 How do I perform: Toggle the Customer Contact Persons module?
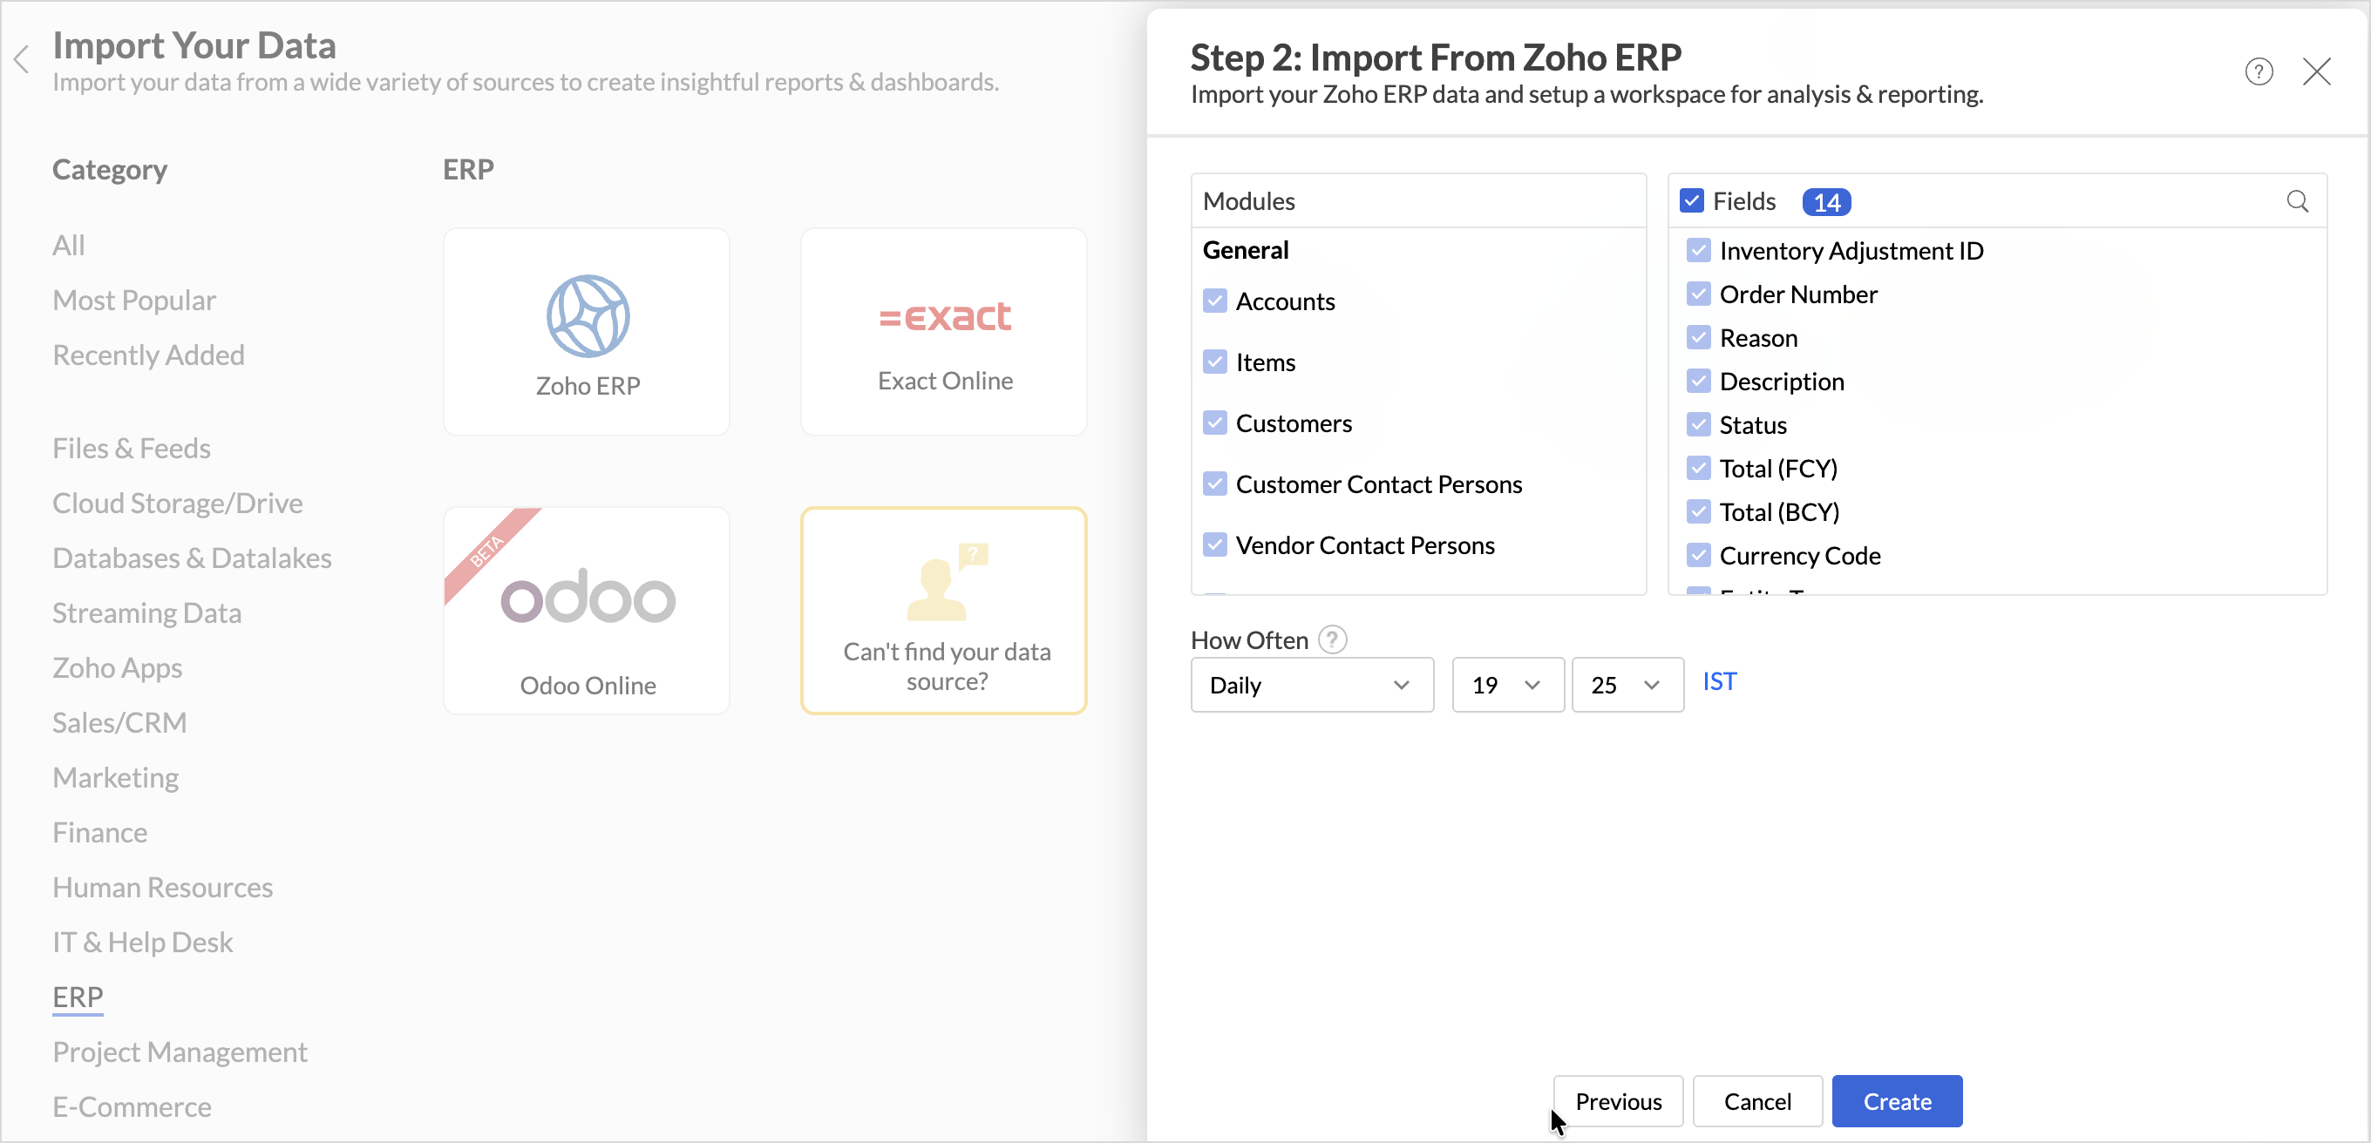[1215, 484]
